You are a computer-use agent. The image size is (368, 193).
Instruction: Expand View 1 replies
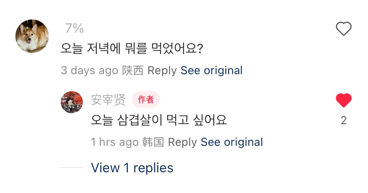(x=132, y=168)
